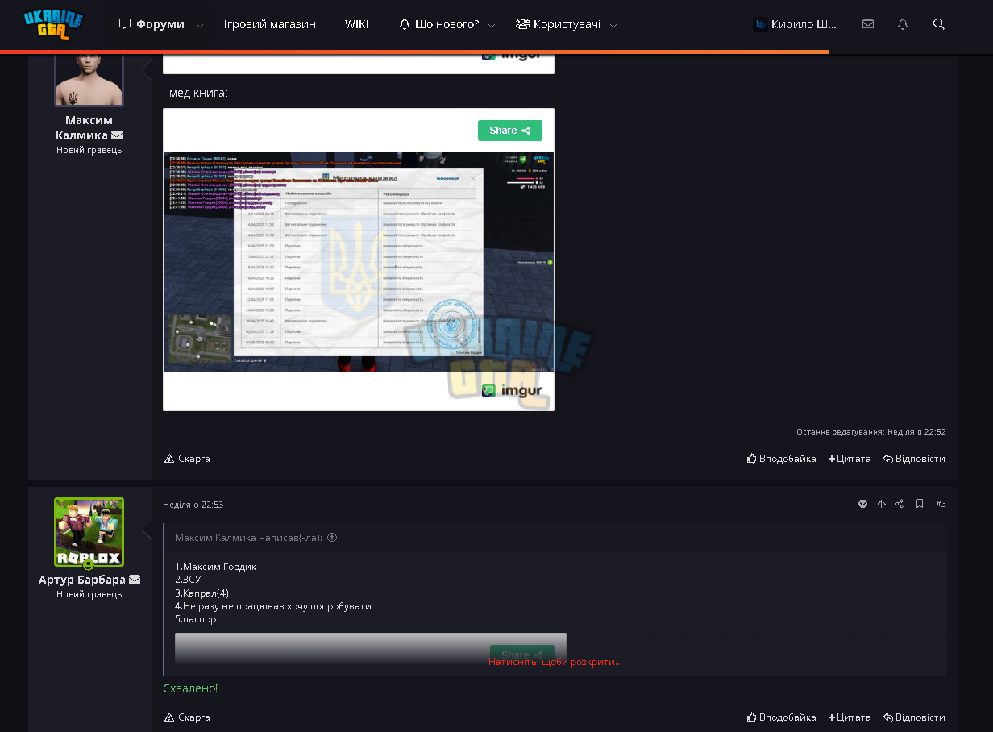
Task: Click the share icon on post #3
Action: click(900, 504)
